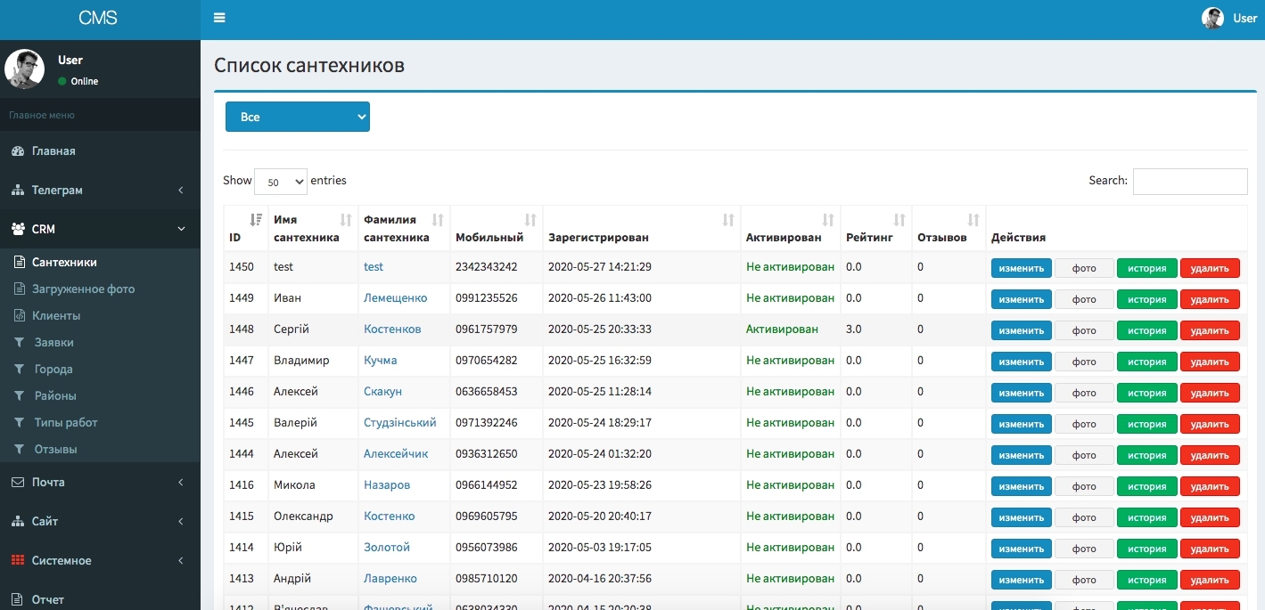Sort by Отзывов column sort icon
The image size is (1265, 610).
coord(973,220)
